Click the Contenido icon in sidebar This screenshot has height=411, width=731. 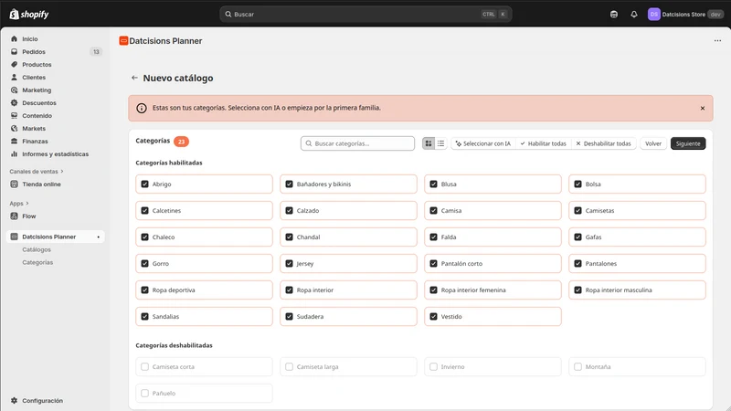click(x=14, y=116)
